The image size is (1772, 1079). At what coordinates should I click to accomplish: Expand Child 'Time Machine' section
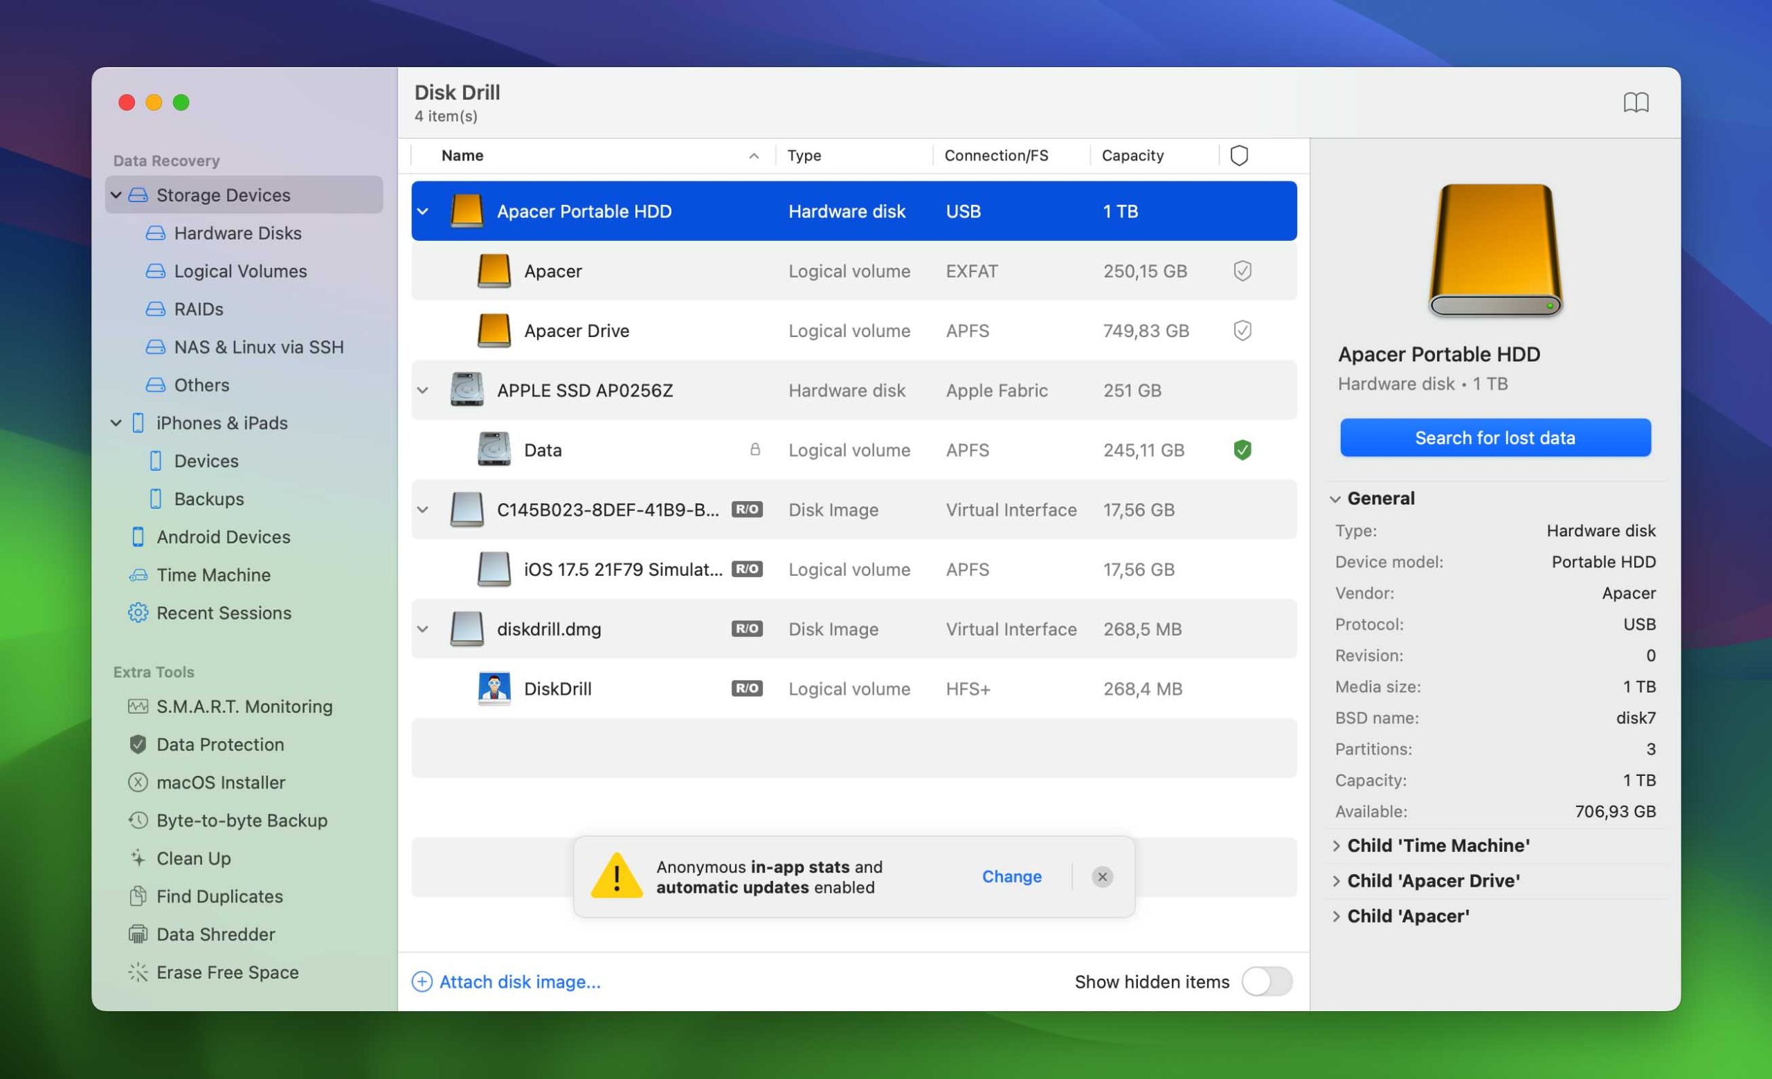tap(1339, 844)
